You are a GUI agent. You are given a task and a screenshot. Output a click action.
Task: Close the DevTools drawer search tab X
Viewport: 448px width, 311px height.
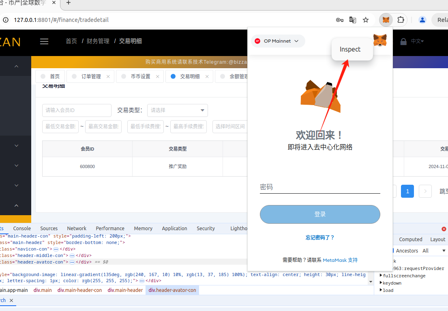point(11,300)
